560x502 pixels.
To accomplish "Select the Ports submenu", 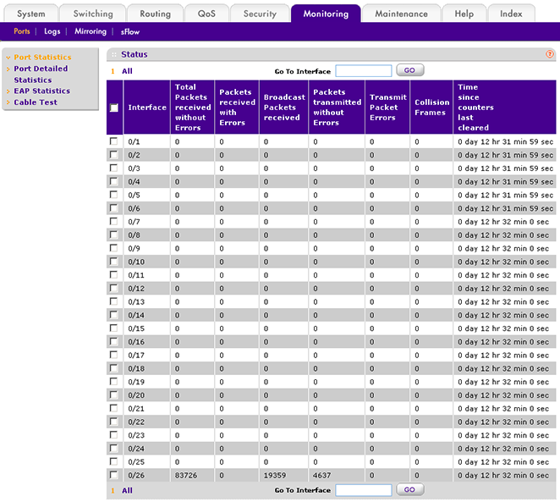I will [x=22, y=31].
